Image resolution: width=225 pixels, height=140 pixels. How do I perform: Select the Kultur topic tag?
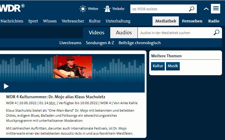click(158, 66)
